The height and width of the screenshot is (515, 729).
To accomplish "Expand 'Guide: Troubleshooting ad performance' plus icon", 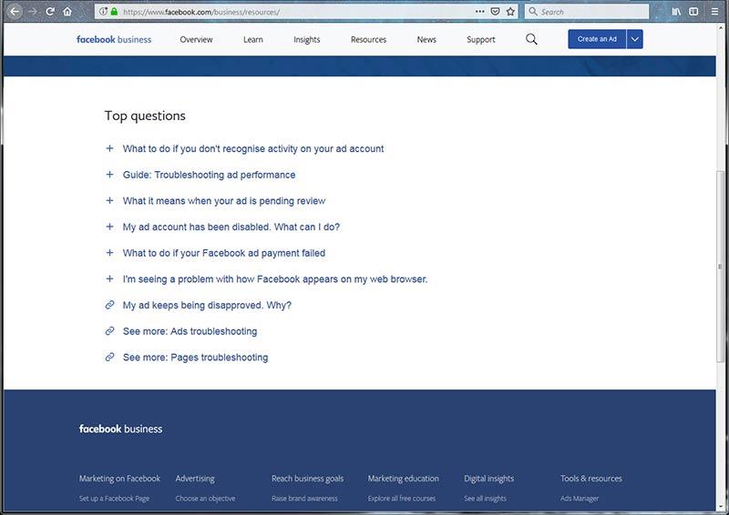I will 109,175.
